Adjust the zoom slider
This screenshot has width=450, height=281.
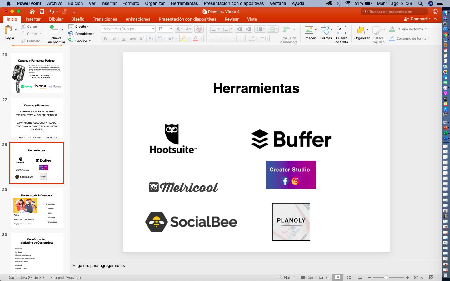386,277
